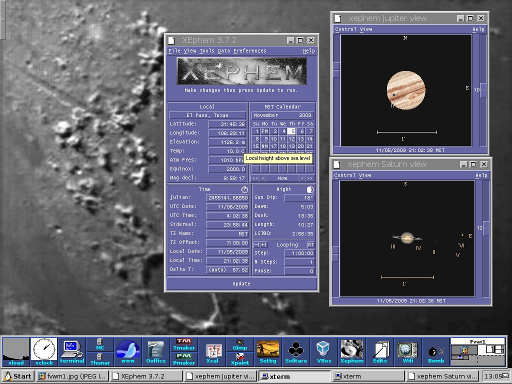512x384 pixels.
Task: Open the Control menu in Jupiter view
Action: coord(345,29)
